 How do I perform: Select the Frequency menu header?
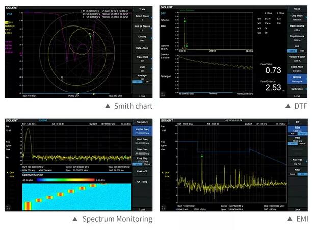pyautogui.click(x=142, y=122)
